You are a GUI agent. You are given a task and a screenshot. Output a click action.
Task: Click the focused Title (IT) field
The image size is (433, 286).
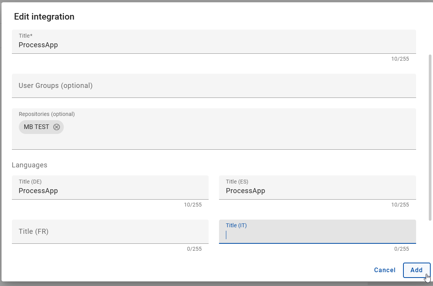coord(317,234)
